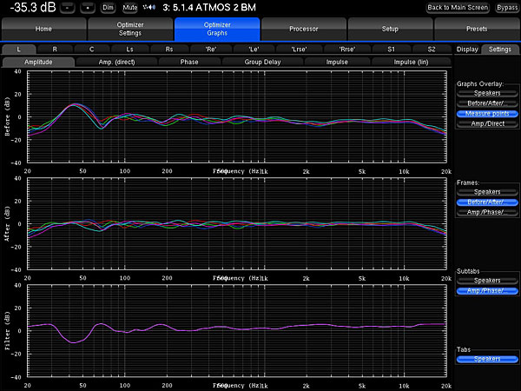Select the Ls speaker channel tab
521x391 pixels.
129,50
